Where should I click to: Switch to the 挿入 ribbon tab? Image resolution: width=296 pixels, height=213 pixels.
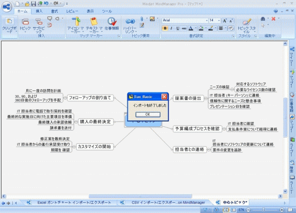coord(39,11)
